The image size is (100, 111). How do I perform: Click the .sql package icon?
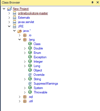coord(25,97)
